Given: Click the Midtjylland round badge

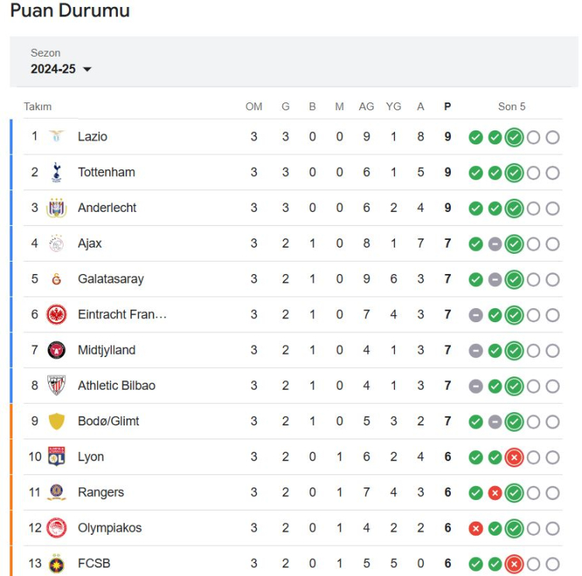Looking at the screenshot, I should coord(57,350).
